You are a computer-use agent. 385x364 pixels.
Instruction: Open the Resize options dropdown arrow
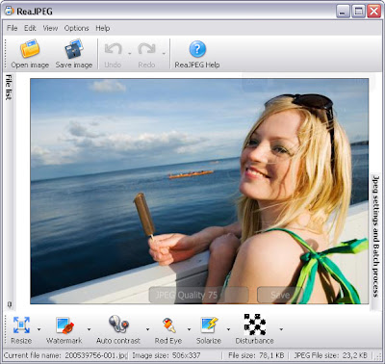coord(38,329)
